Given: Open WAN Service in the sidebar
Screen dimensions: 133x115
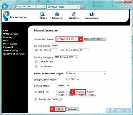Looking at the screenshot, I should point(11,34).
